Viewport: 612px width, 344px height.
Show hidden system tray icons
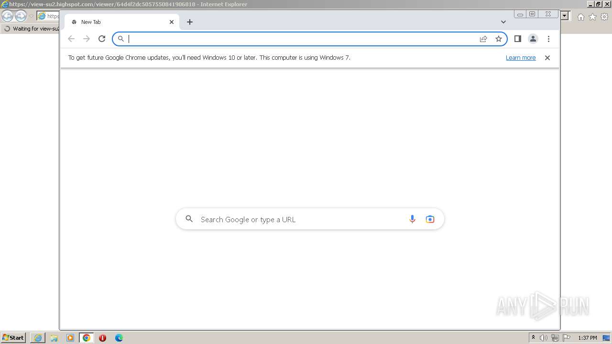point(534,338)
